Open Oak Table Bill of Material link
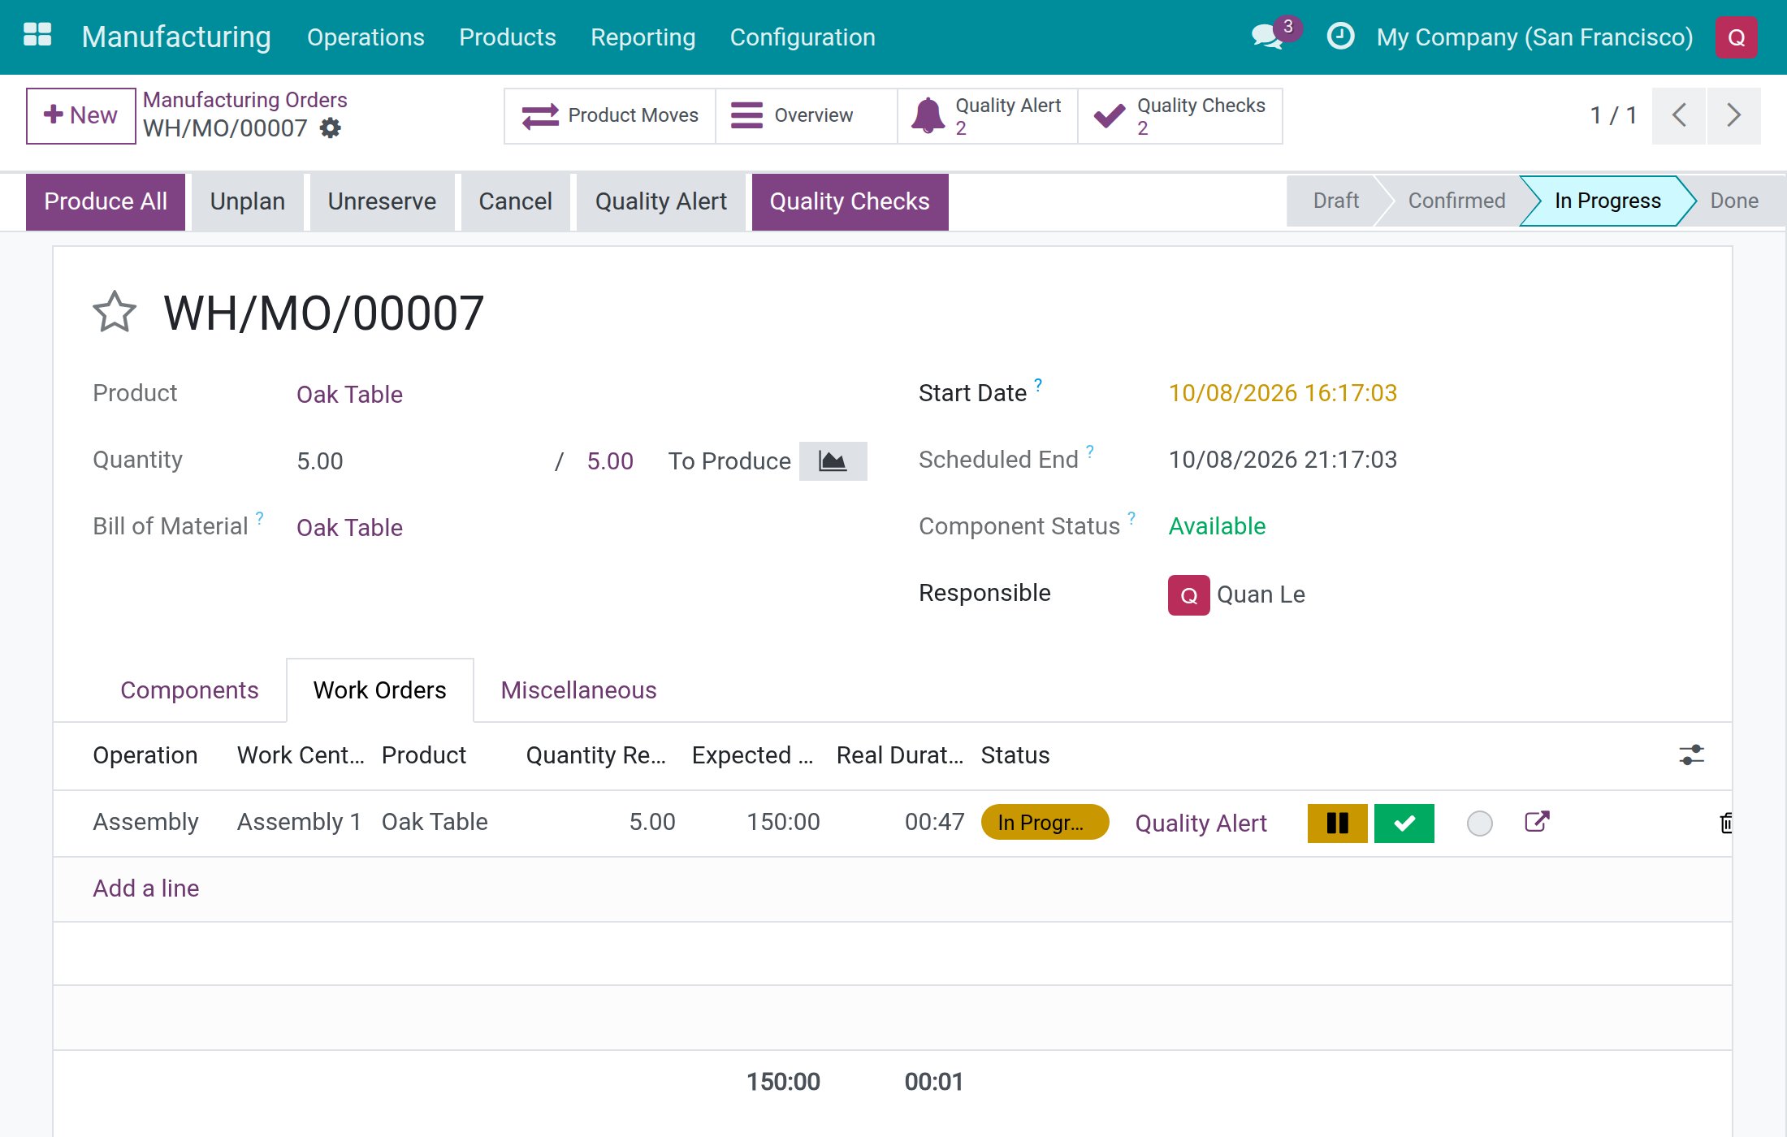 pyautogui.click(x=349, y=528)
